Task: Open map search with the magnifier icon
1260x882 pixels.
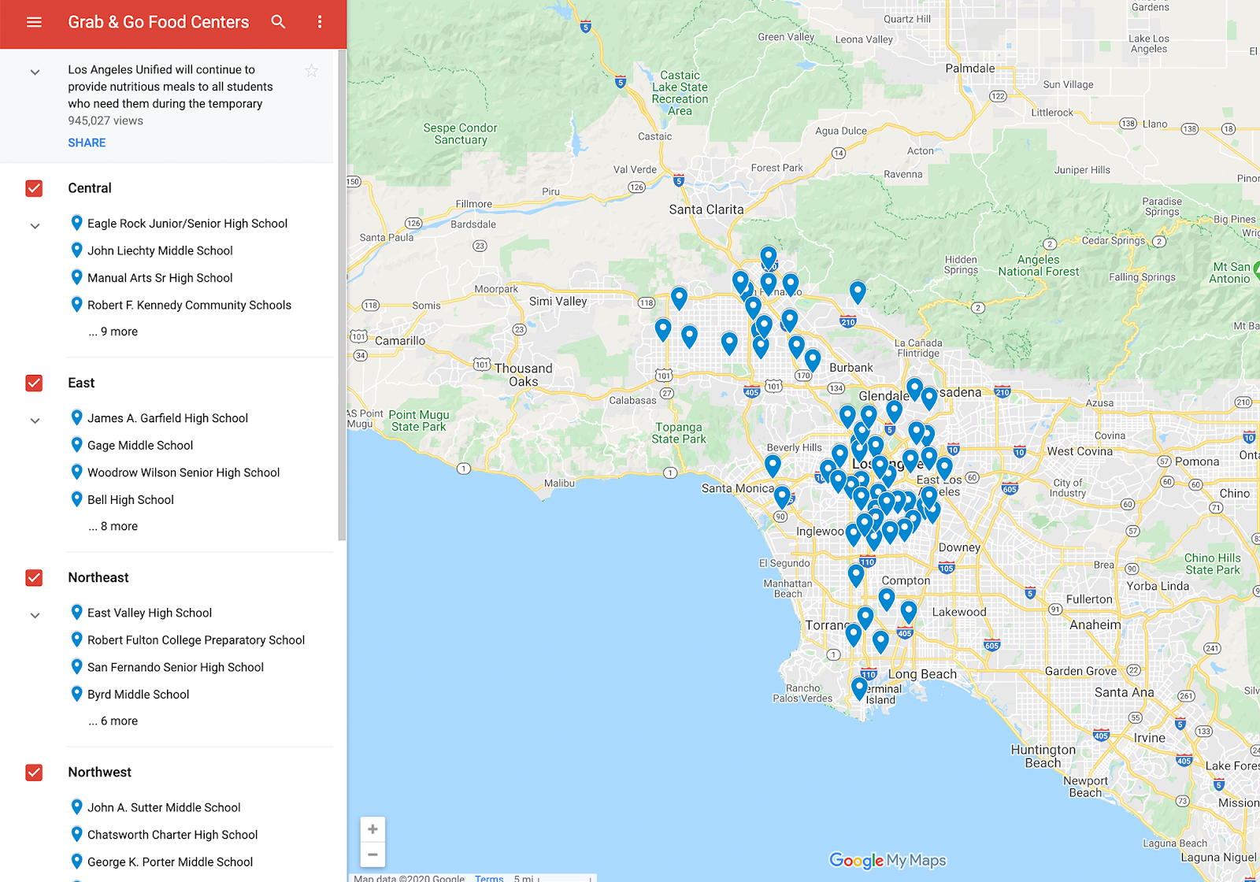Action: pyautogui.click(x=278, y=22)
